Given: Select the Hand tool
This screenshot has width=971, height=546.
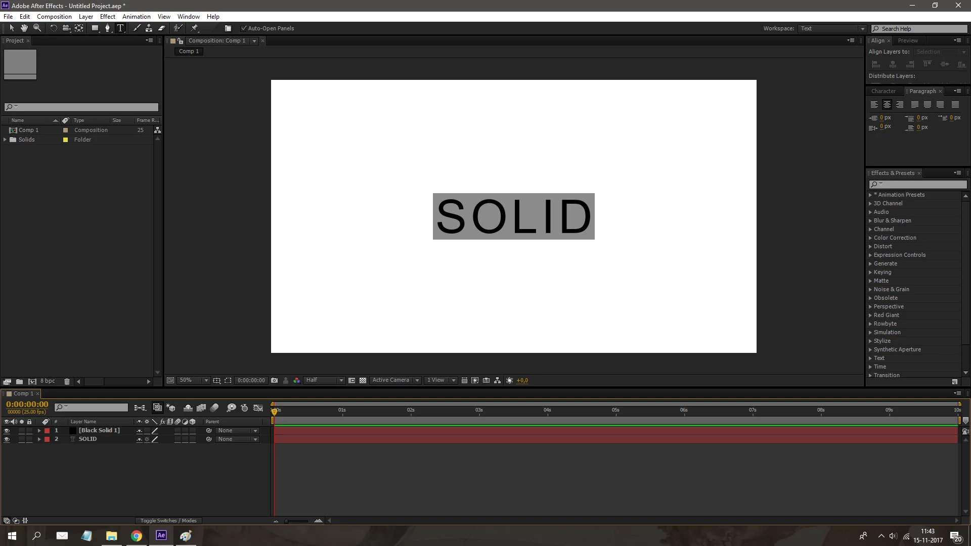Looking at the screenshot, I should click(24, 28).
